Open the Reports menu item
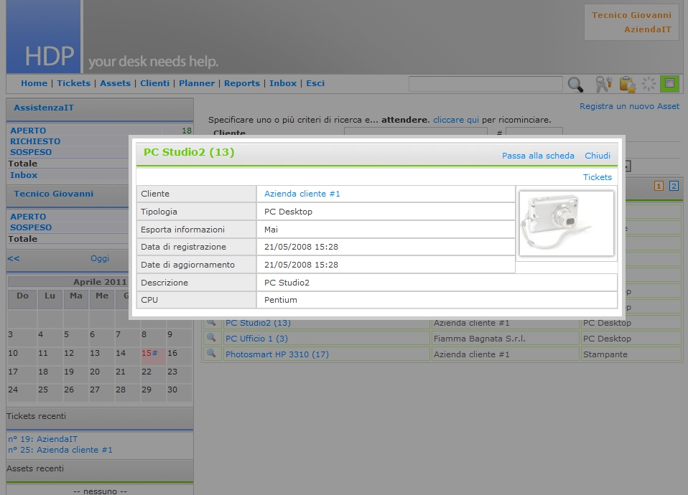The height and width of the screenshot is (495, 688). click(242, 83)
